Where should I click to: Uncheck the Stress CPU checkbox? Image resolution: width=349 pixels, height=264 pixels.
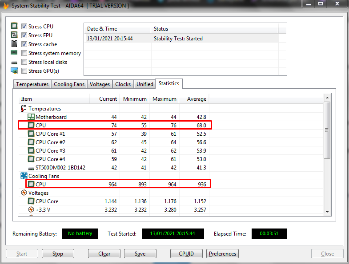pos(24,27)
